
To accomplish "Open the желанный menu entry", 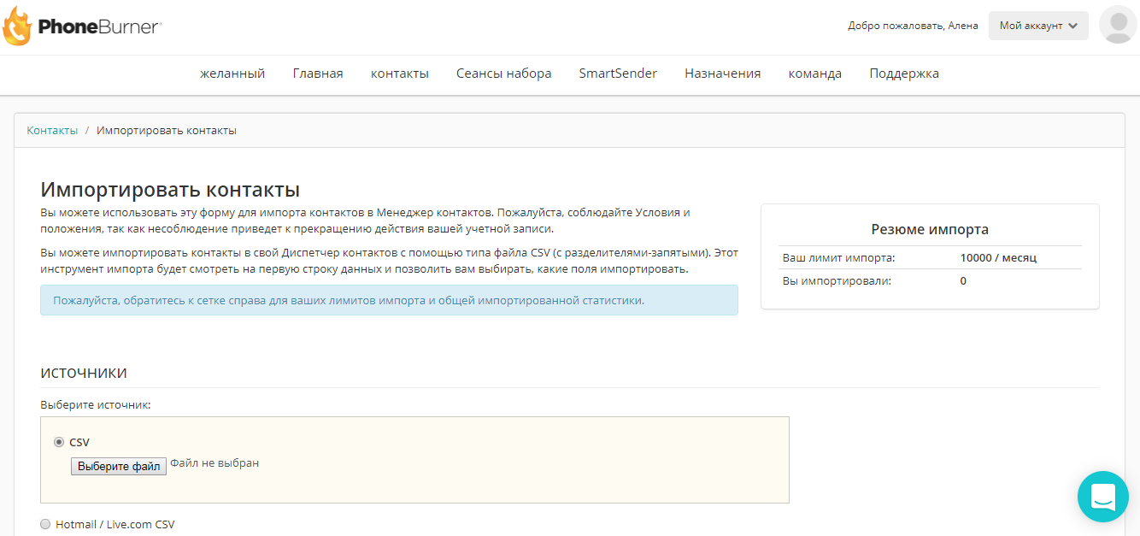I will [x=233, y=74].
